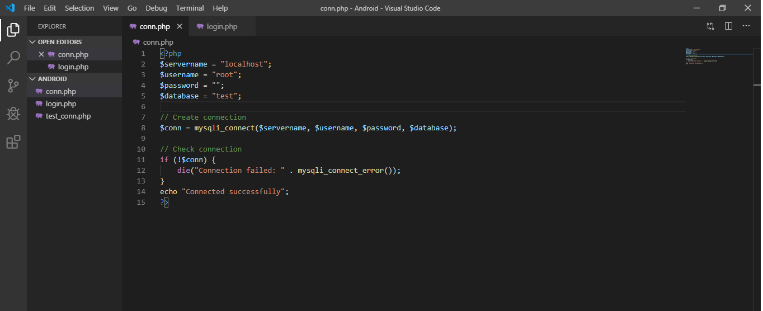This screenshot has width=763, height=311.
Task: Click line number 8 in gutter
Action: [143, 128]
